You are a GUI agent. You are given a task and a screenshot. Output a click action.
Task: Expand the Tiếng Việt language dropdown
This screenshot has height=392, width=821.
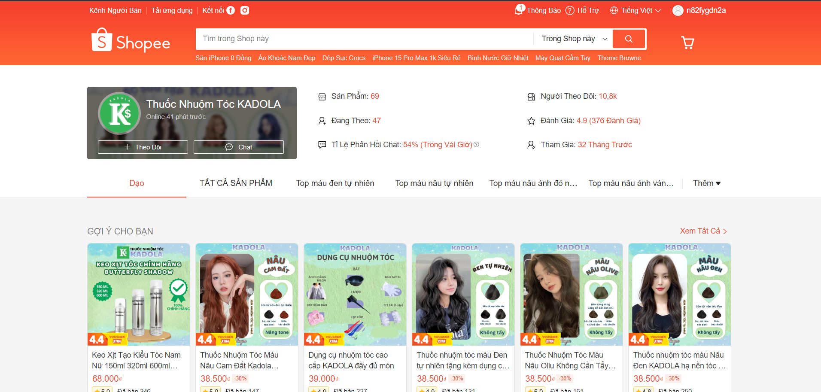pos(636,10)
